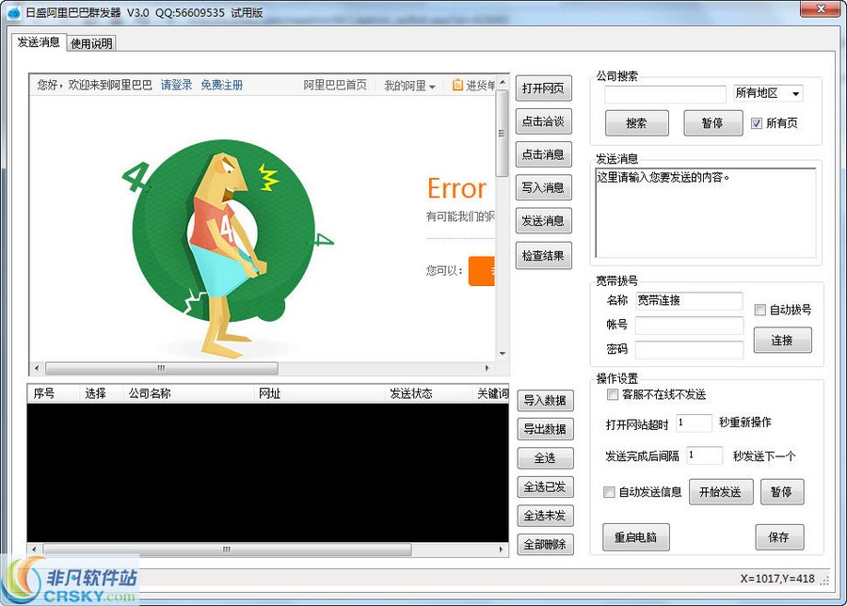The width and height of the screenshot is (847, 606).
Task: Open the 阿里巴巴首页 link
Action: tap(335, 85)
